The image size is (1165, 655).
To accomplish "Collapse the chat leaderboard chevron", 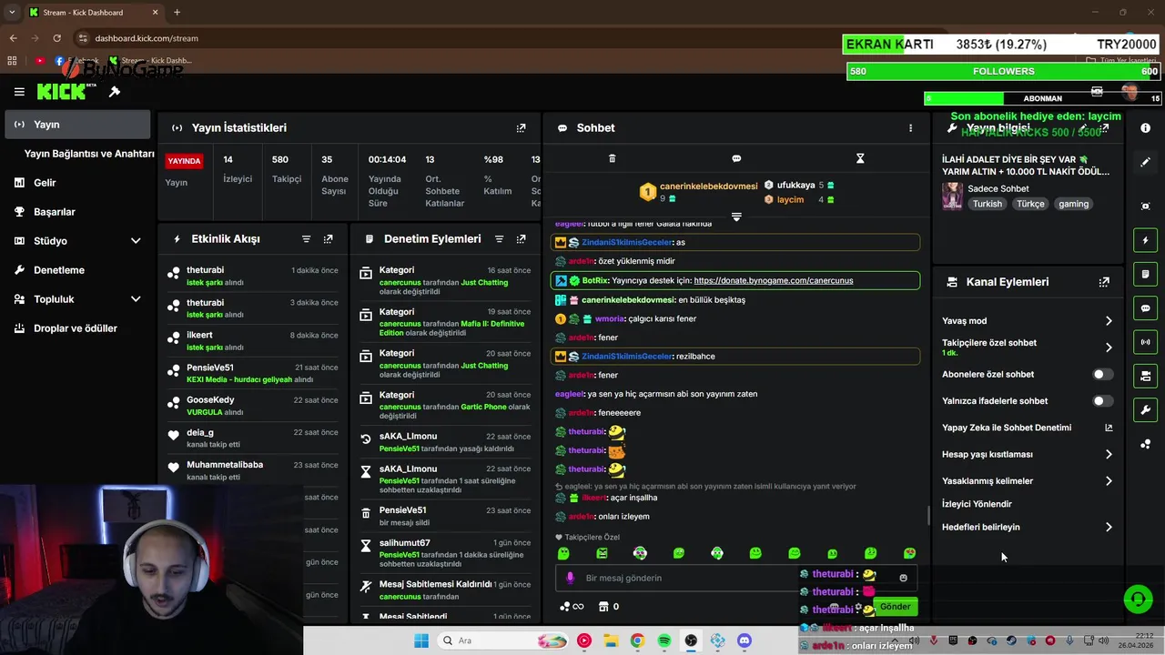I will pos(736,217).
